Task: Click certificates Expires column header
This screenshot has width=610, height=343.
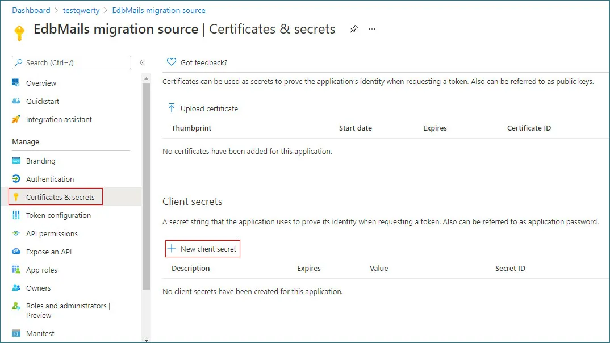Action: click(435, 128)
